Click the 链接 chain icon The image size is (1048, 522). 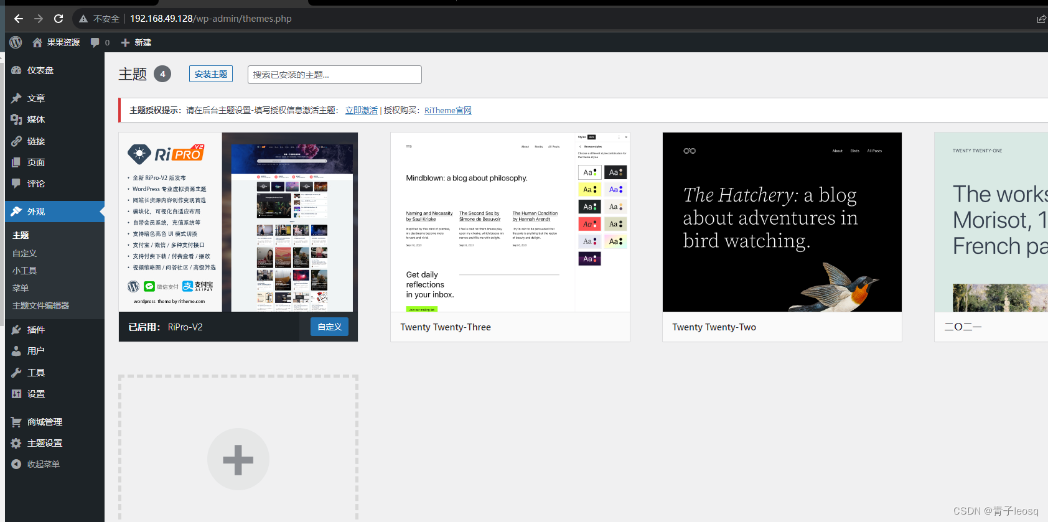(16, 141)
